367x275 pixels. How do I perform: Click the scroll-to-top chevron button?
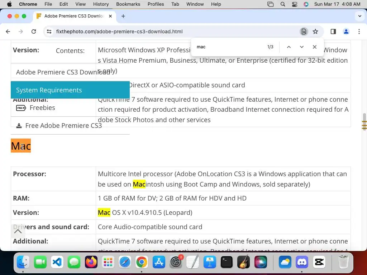18,231
